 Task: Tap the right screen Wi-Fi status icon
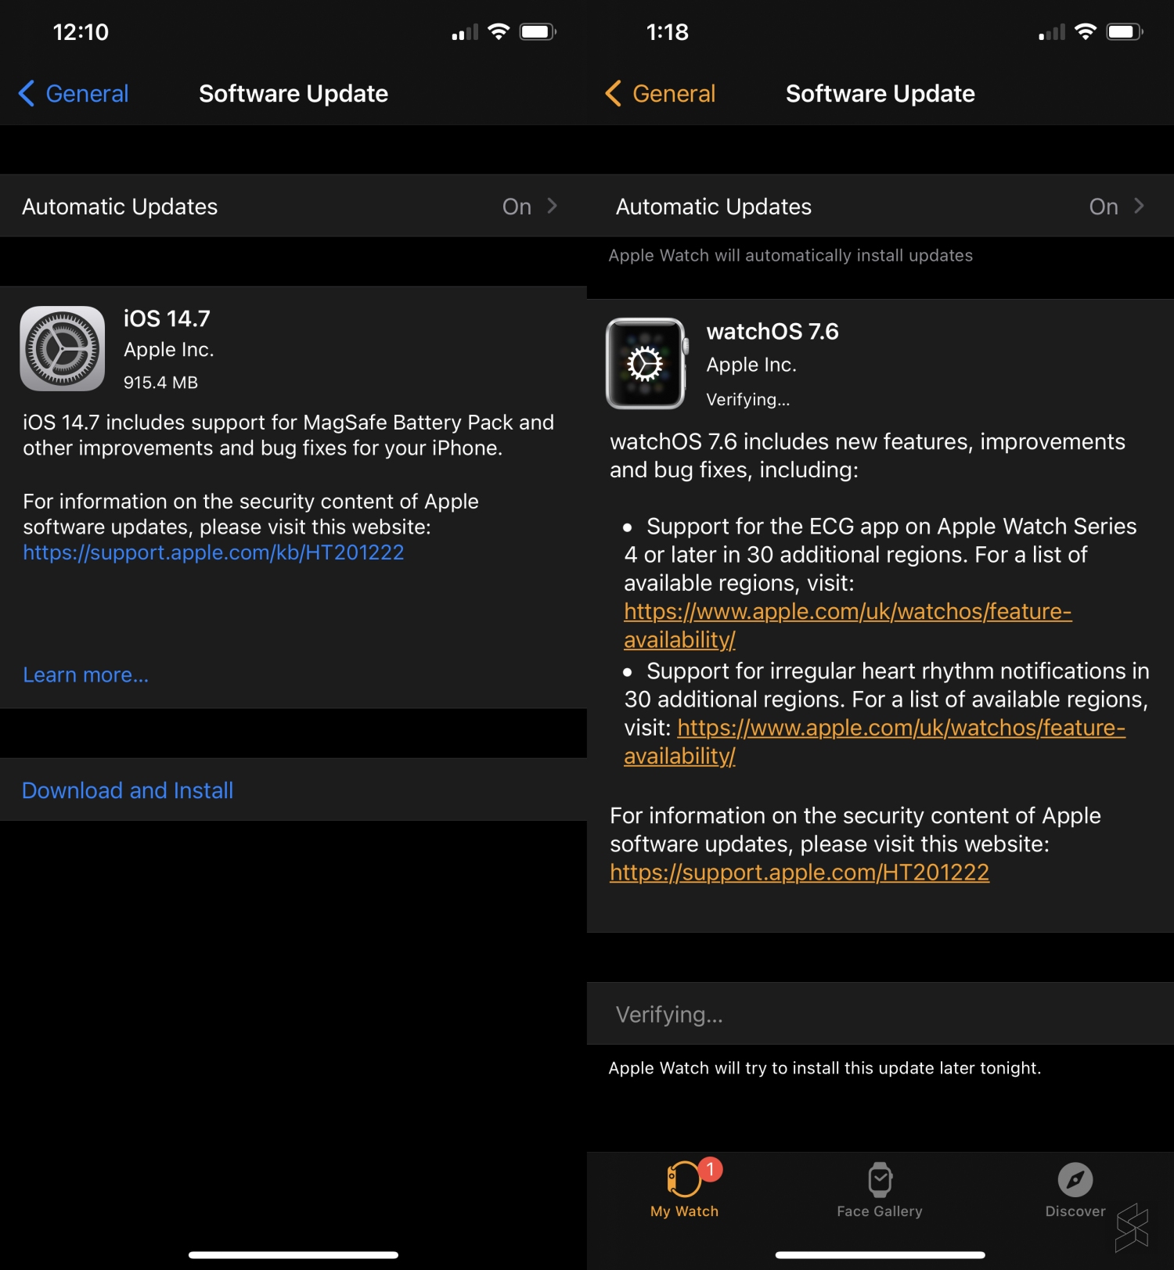(x=1086, y=31)
